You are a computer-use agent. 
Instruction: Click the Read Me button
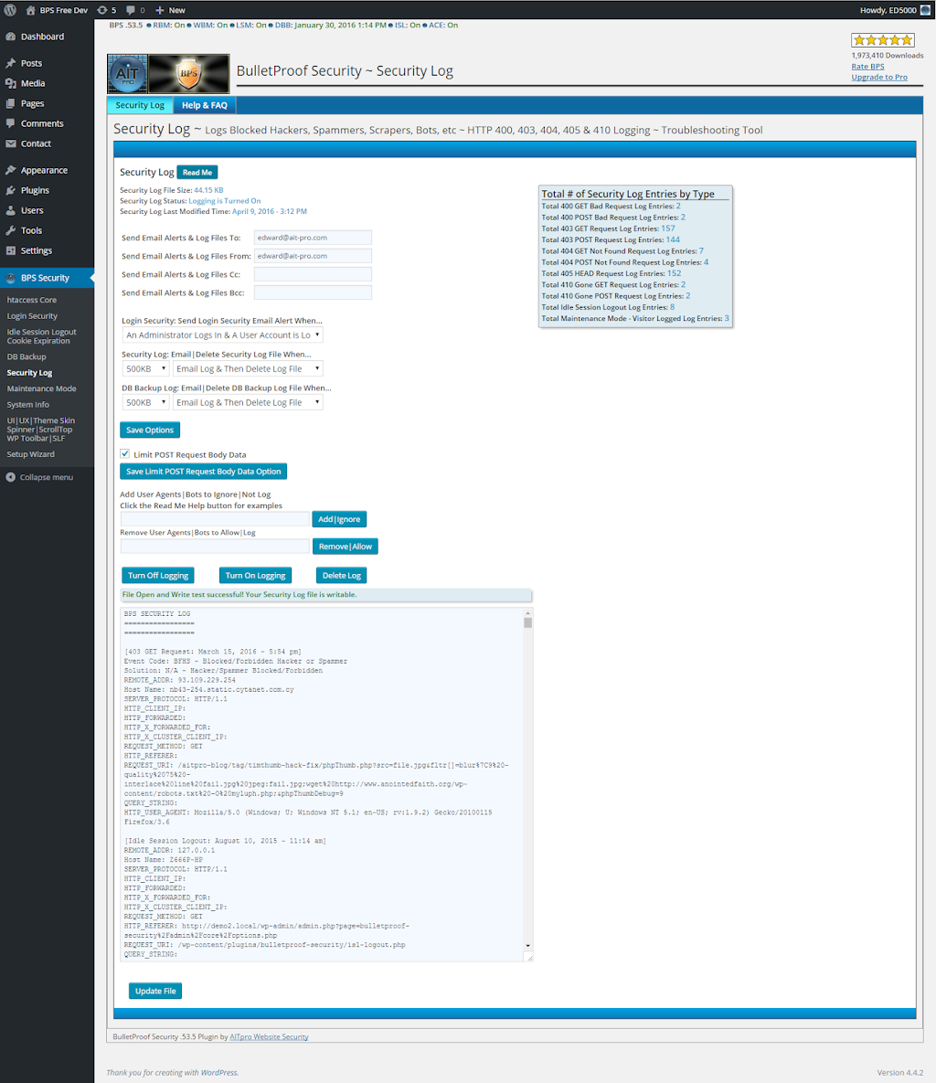click(197, 173)
